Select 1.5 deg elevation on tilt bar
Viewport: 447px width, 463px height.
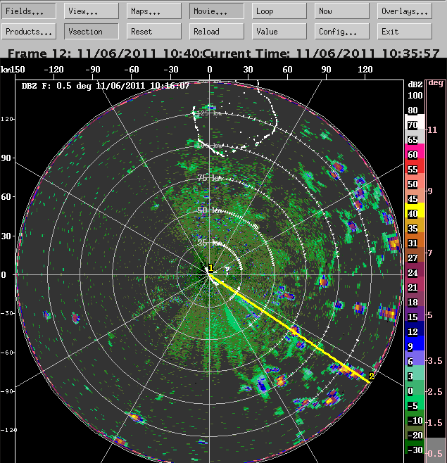(434, 423)
